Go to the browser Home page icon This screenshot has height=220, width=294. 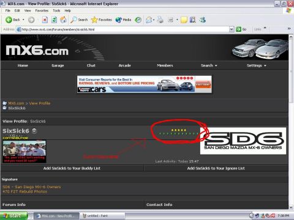click(x=63, y=20)
